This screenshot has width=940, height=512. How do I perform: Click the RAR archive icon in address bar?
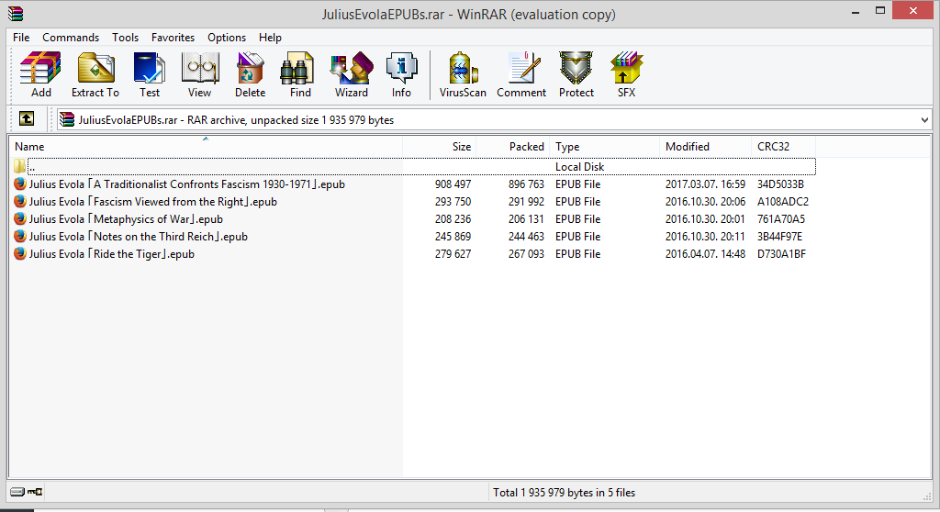67,119
